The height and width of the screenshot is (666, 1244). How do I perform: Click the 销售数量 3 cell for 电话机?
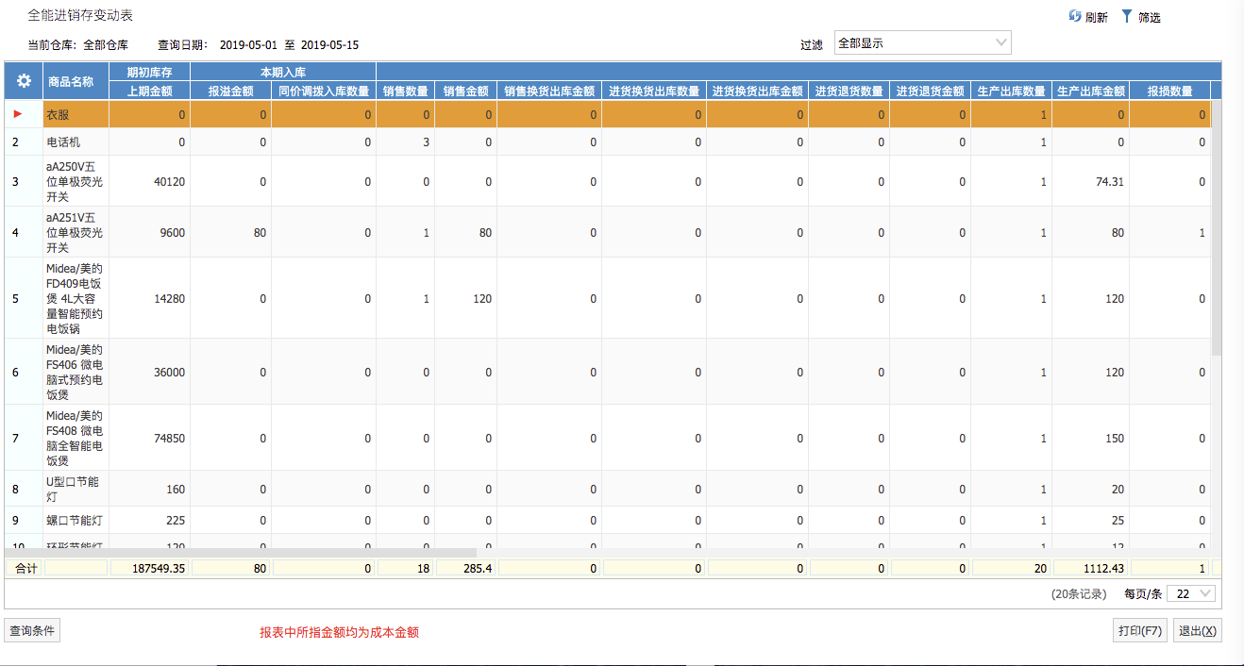click(x=406, y=142)
